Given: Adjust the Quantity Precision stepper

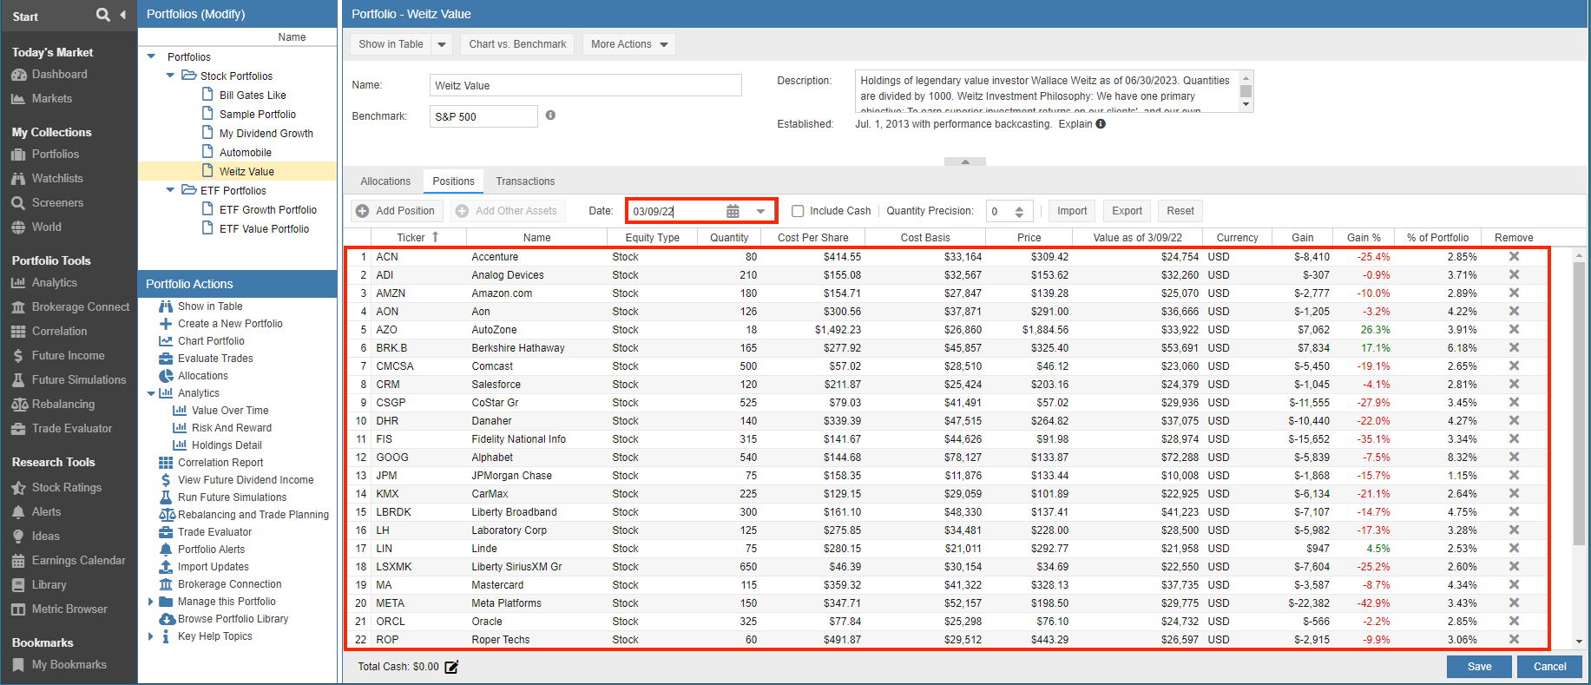Looking at the screenshot, I should point(1019,211).
